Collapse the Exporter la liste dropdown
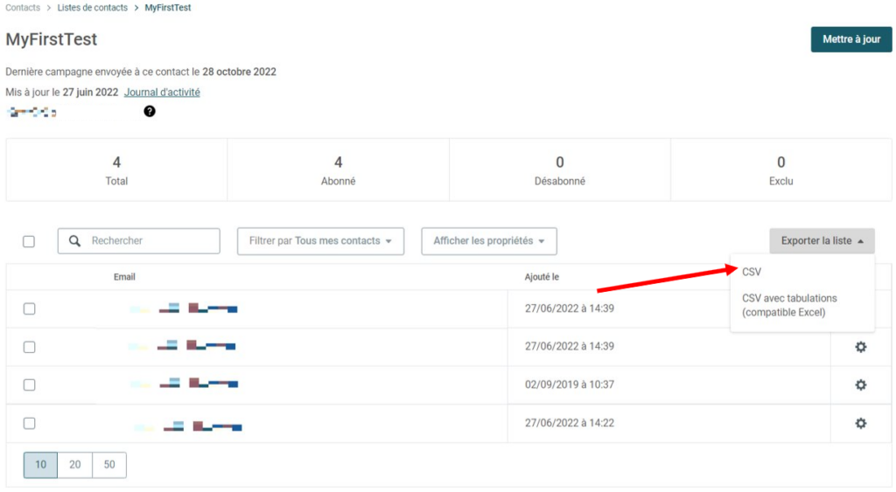Screen dimensions: 896x492 pos(822,241)
